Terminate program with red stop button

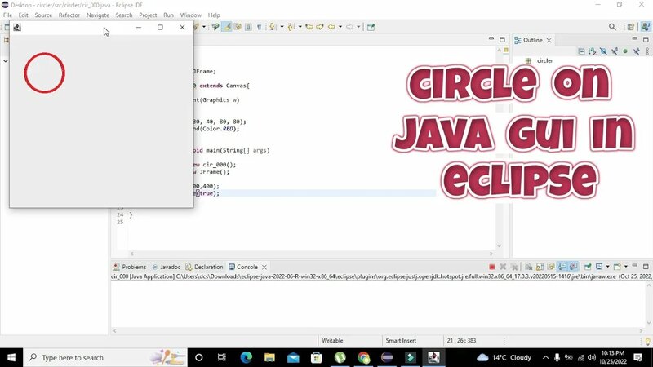tap(492, 267)
